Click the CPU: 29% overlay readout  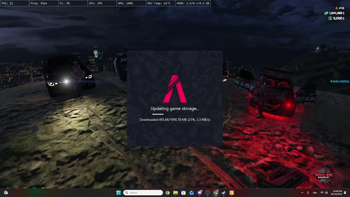(x=102, y=3)
